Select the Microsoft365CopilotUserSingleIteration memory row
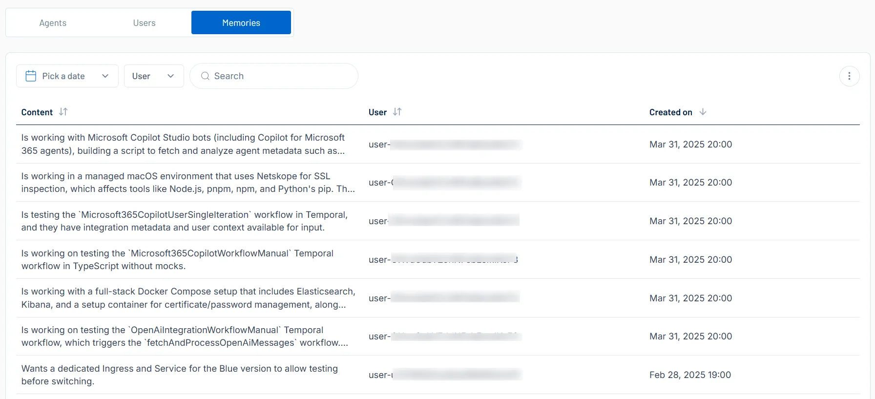The image size is (875, 399). 438,221
